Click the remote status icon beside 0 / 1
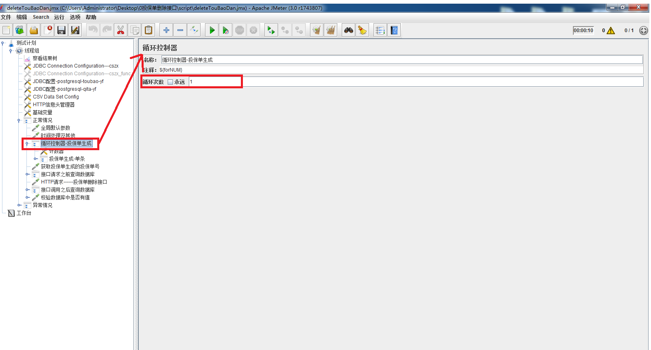 [x=643, y=31]
